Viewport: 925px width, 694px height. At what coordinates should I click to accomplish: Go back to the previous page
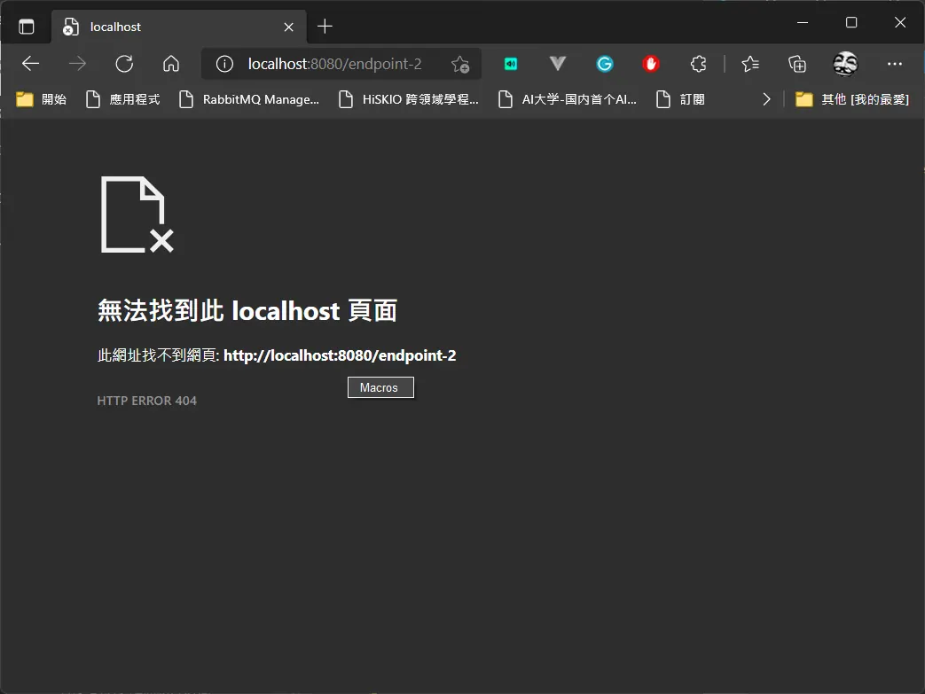[x=30, y=64]
